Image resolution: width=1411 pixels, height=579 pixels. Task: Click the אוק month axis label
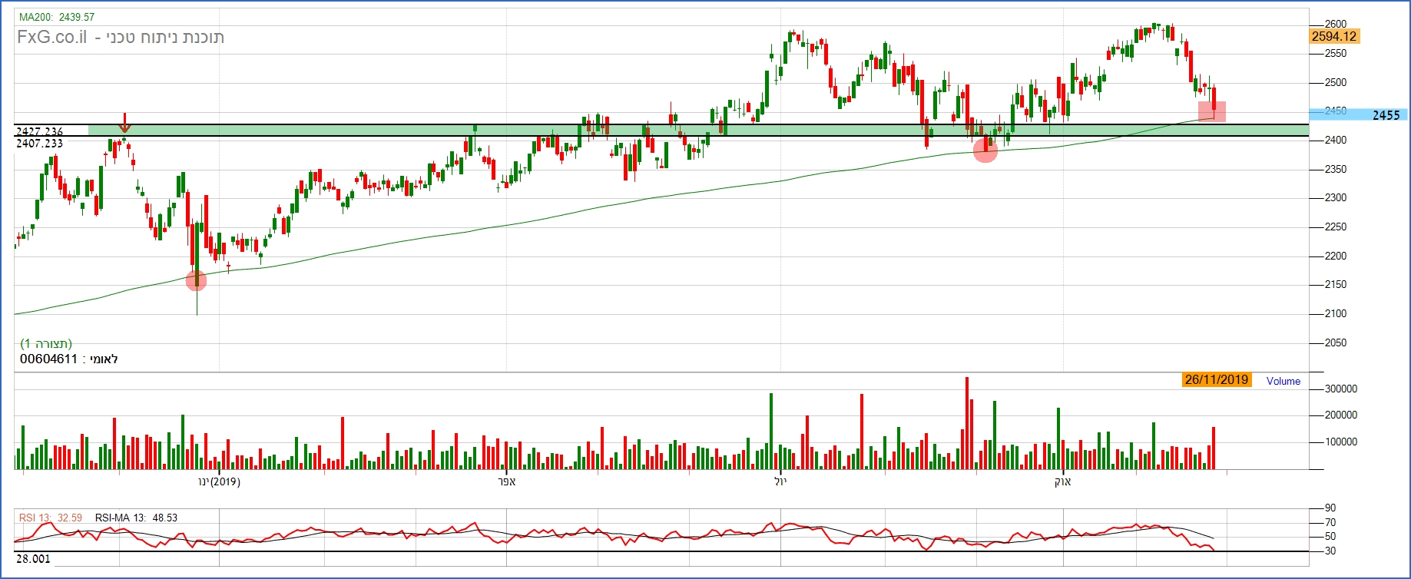(x=1062, y=481)
